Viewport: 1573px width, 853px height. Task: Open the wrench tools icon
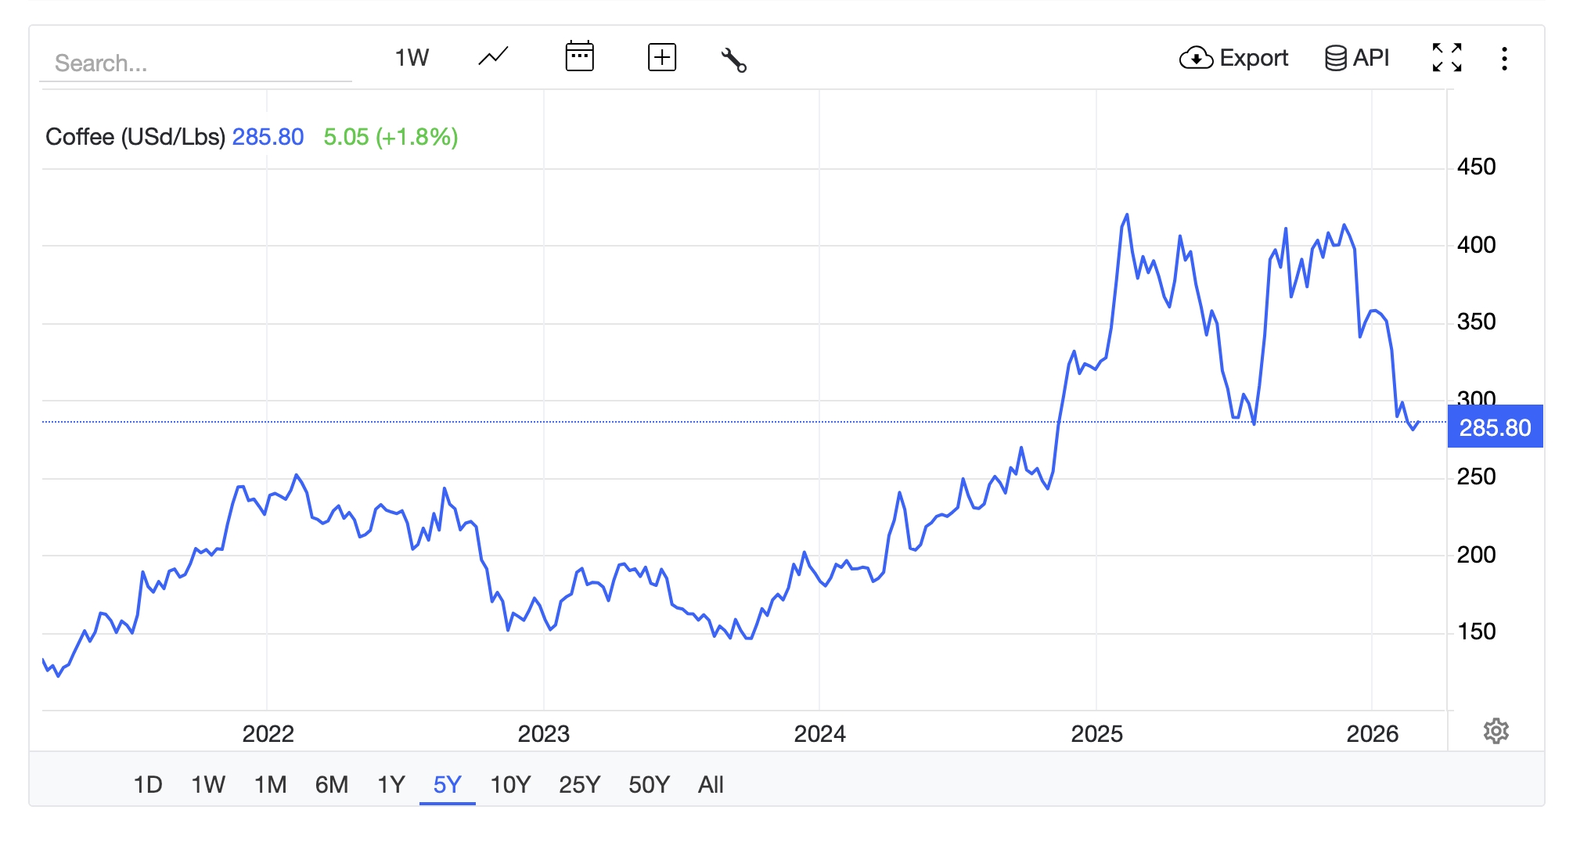tap(733, 59)
